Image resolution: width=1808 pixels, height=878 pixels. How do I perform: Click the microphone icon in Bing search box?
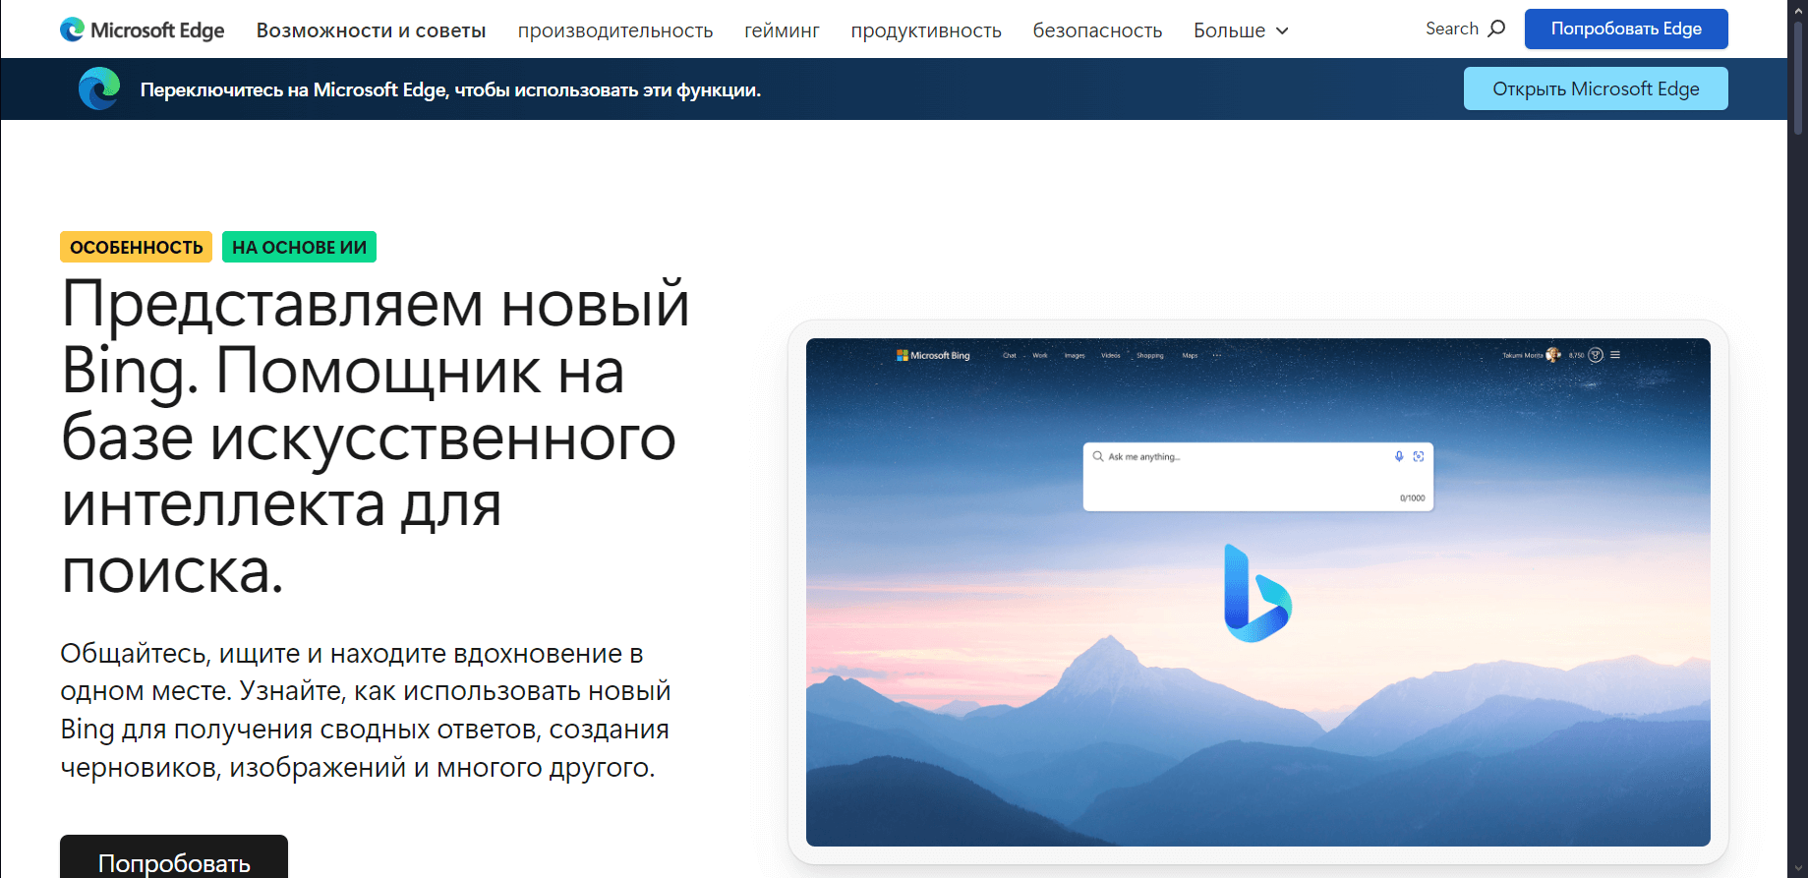[x=1399, y=456]
